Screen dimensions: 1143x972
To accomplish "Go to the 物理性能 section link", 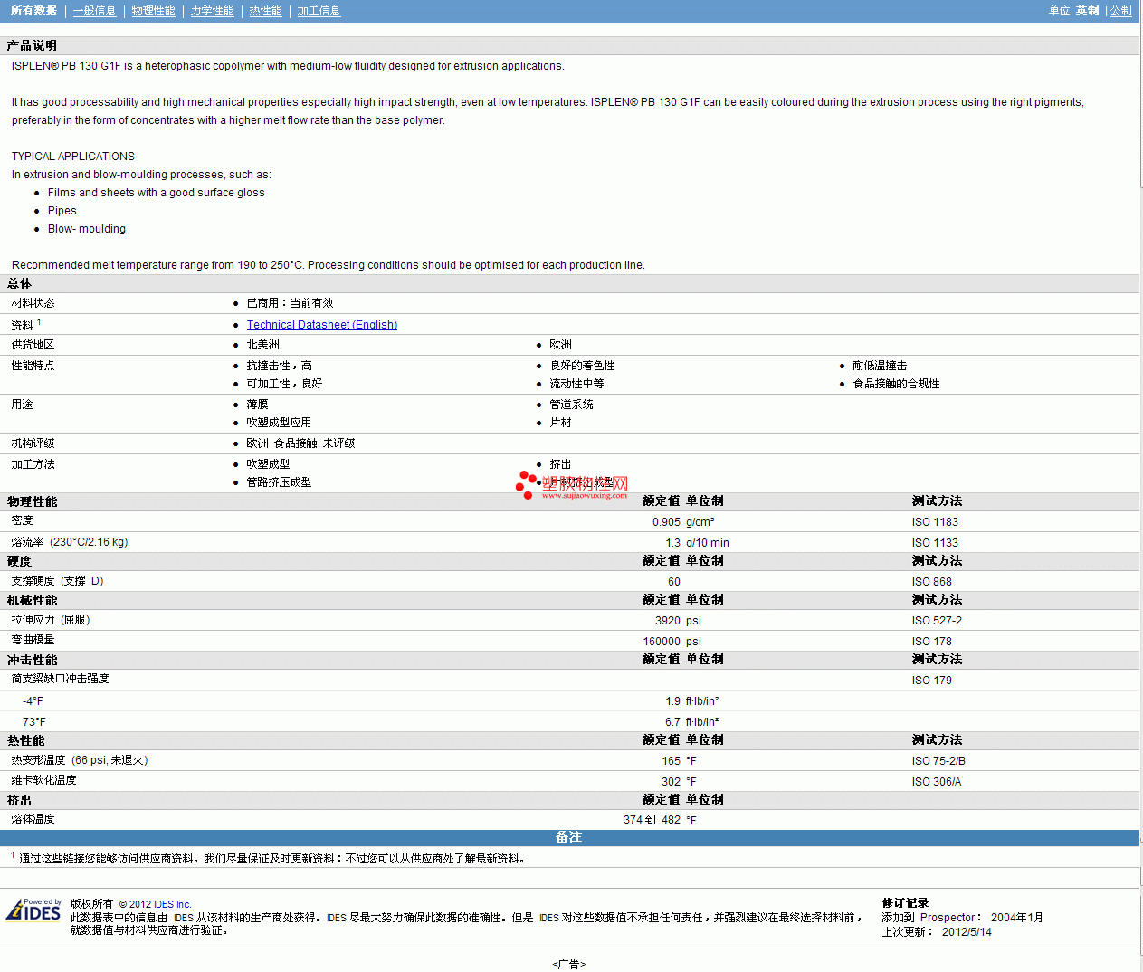I will (154, 11).
